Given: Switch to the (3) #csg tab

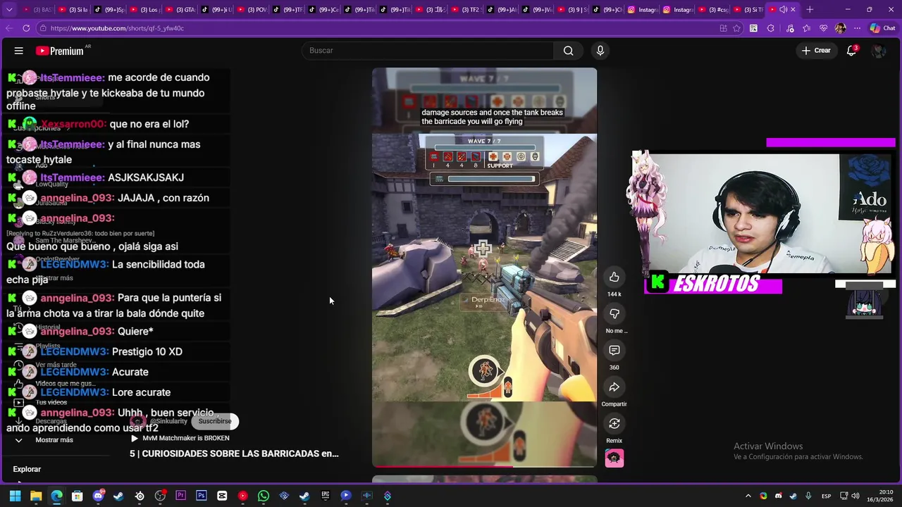Looking at the screenshot, I should click(715, 10).
